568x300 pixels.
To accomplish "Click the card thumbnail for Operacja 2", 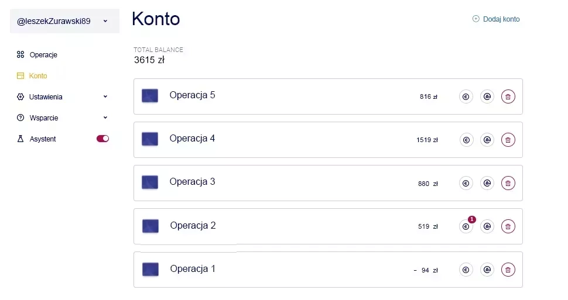I will point(150,226).
